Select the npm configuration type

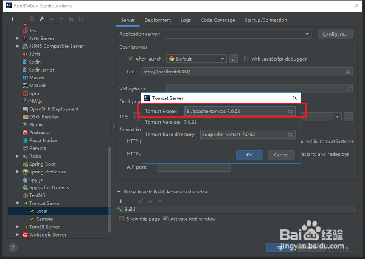(x=34, y=93)
